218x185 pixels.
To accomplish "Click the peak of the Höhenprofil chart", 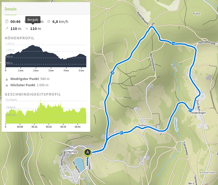I will (x=33, y=46).
